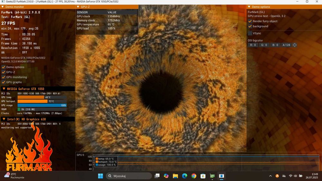Uncheck the GPU graphs checkbox
The height and width of the screenshot is (181, 322).
(4, 82)
